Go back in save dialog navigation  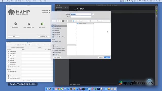(53, 21)
